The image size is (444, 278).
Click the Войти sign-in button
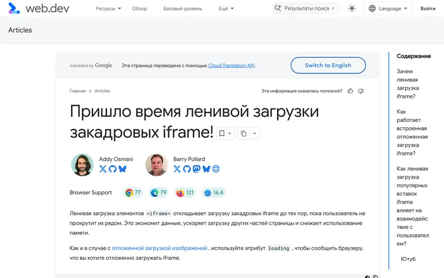coord(428,8)
